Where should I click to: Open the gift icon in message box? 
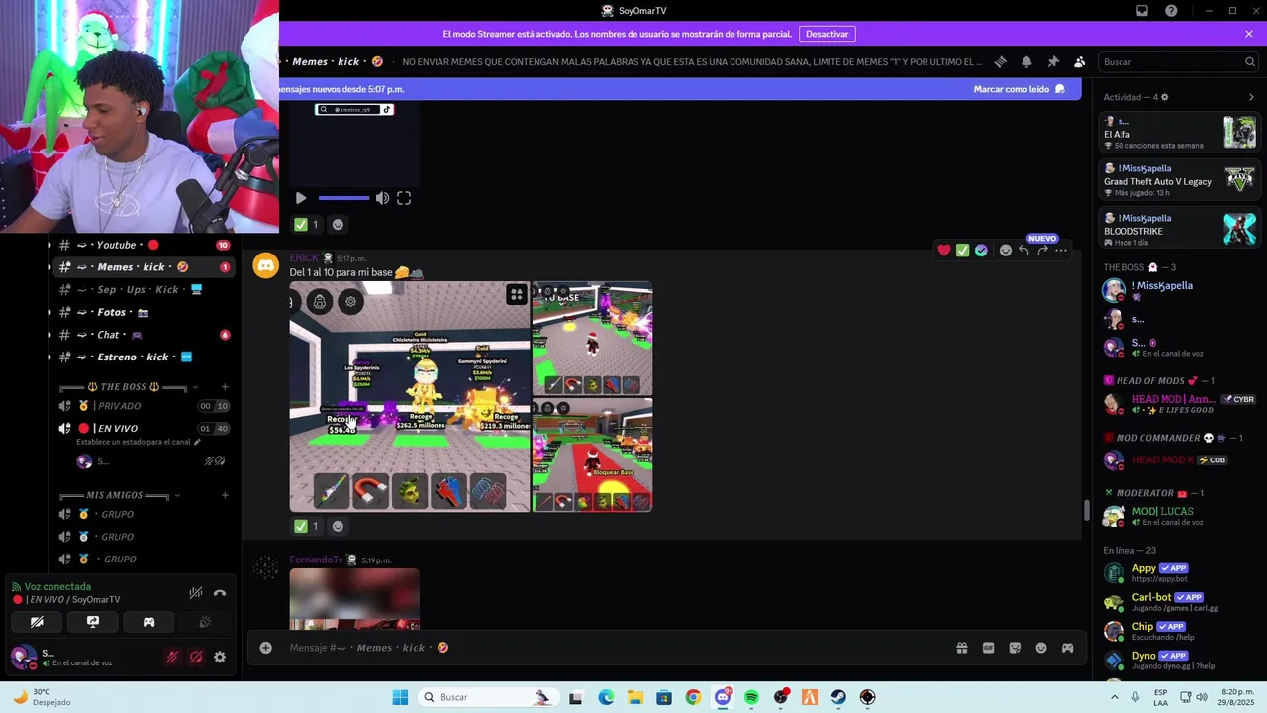[961, 648]
